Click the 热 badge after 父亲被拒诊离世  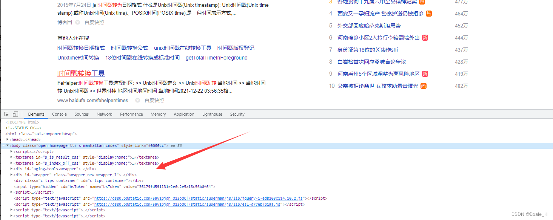(424, 86)
